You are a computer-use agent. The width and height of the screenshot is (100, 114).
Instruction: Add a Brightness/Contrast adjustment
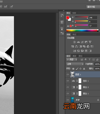[74, 42]
